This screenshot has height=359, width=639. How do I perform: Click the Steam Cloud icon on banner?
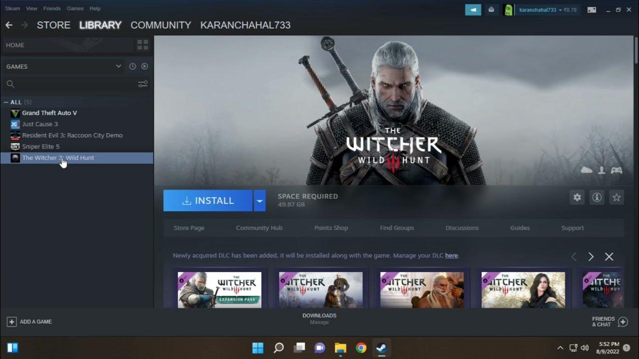[587, 170]
